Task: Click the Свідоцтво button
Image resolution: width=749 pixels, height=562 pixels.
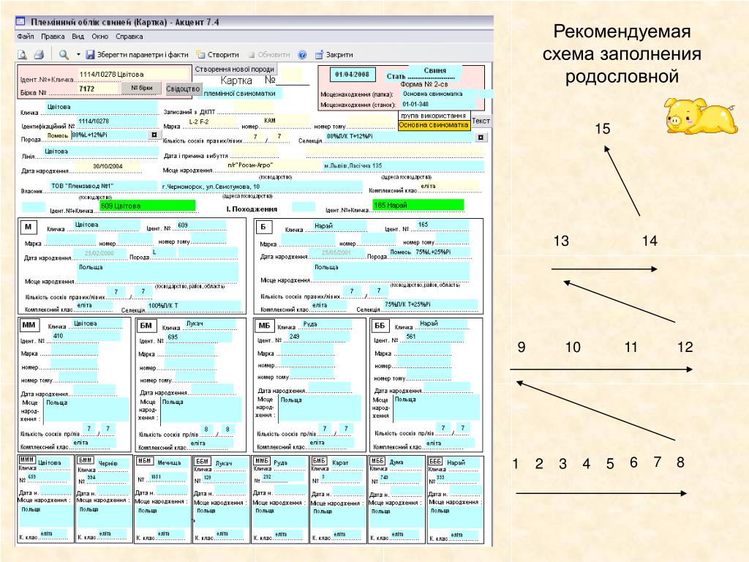Action: pyautogui.click(x=183, y=89)
